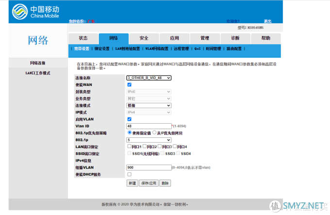Open the 802.1p priority dropdown
330x215 pixels.
click(149, 140)
